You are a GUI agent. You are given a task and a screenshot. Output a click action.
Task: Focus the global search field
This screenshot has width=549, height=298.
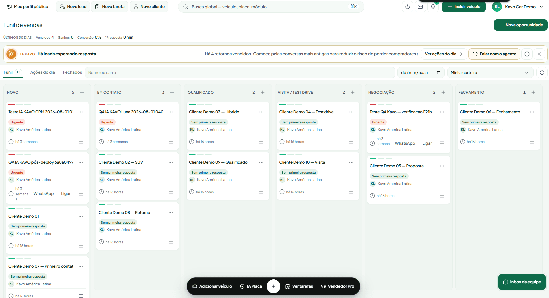pyautogui.click(x=271, y=7)
